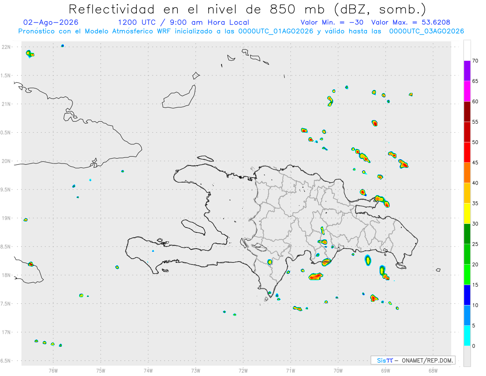
Task: Click the '60' colorbar scale label
Action: point(475,101)
